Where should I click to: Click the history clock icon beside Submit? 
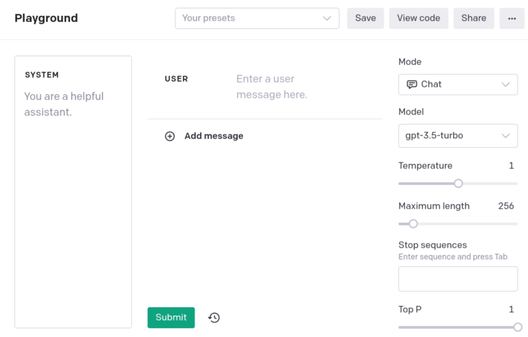(x=214, y=318)
